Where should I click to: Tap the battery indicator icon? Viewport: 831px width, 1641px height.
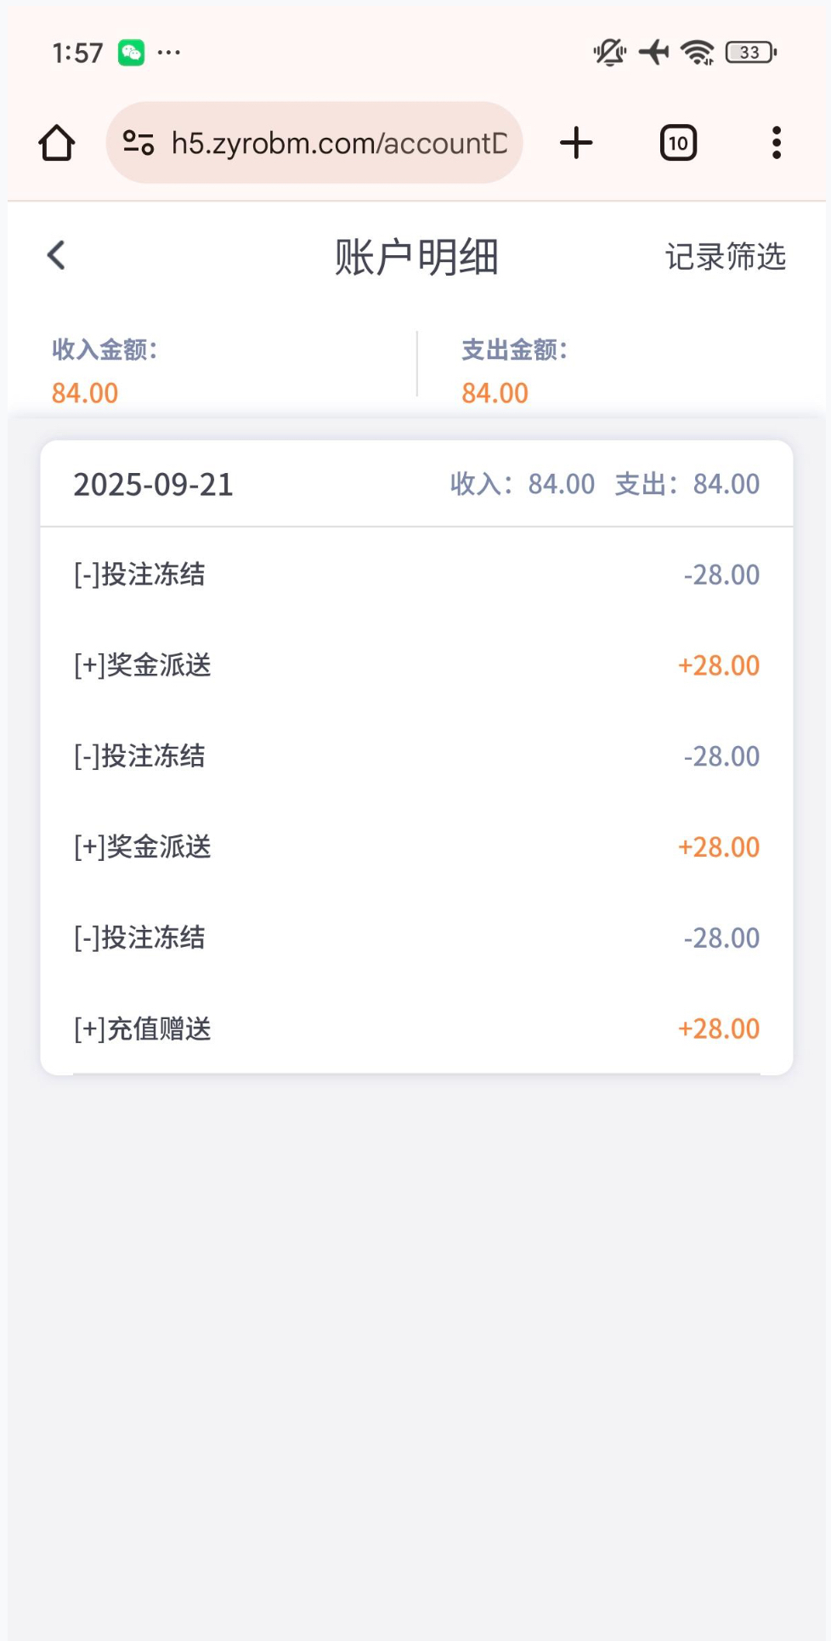[750, 53]
